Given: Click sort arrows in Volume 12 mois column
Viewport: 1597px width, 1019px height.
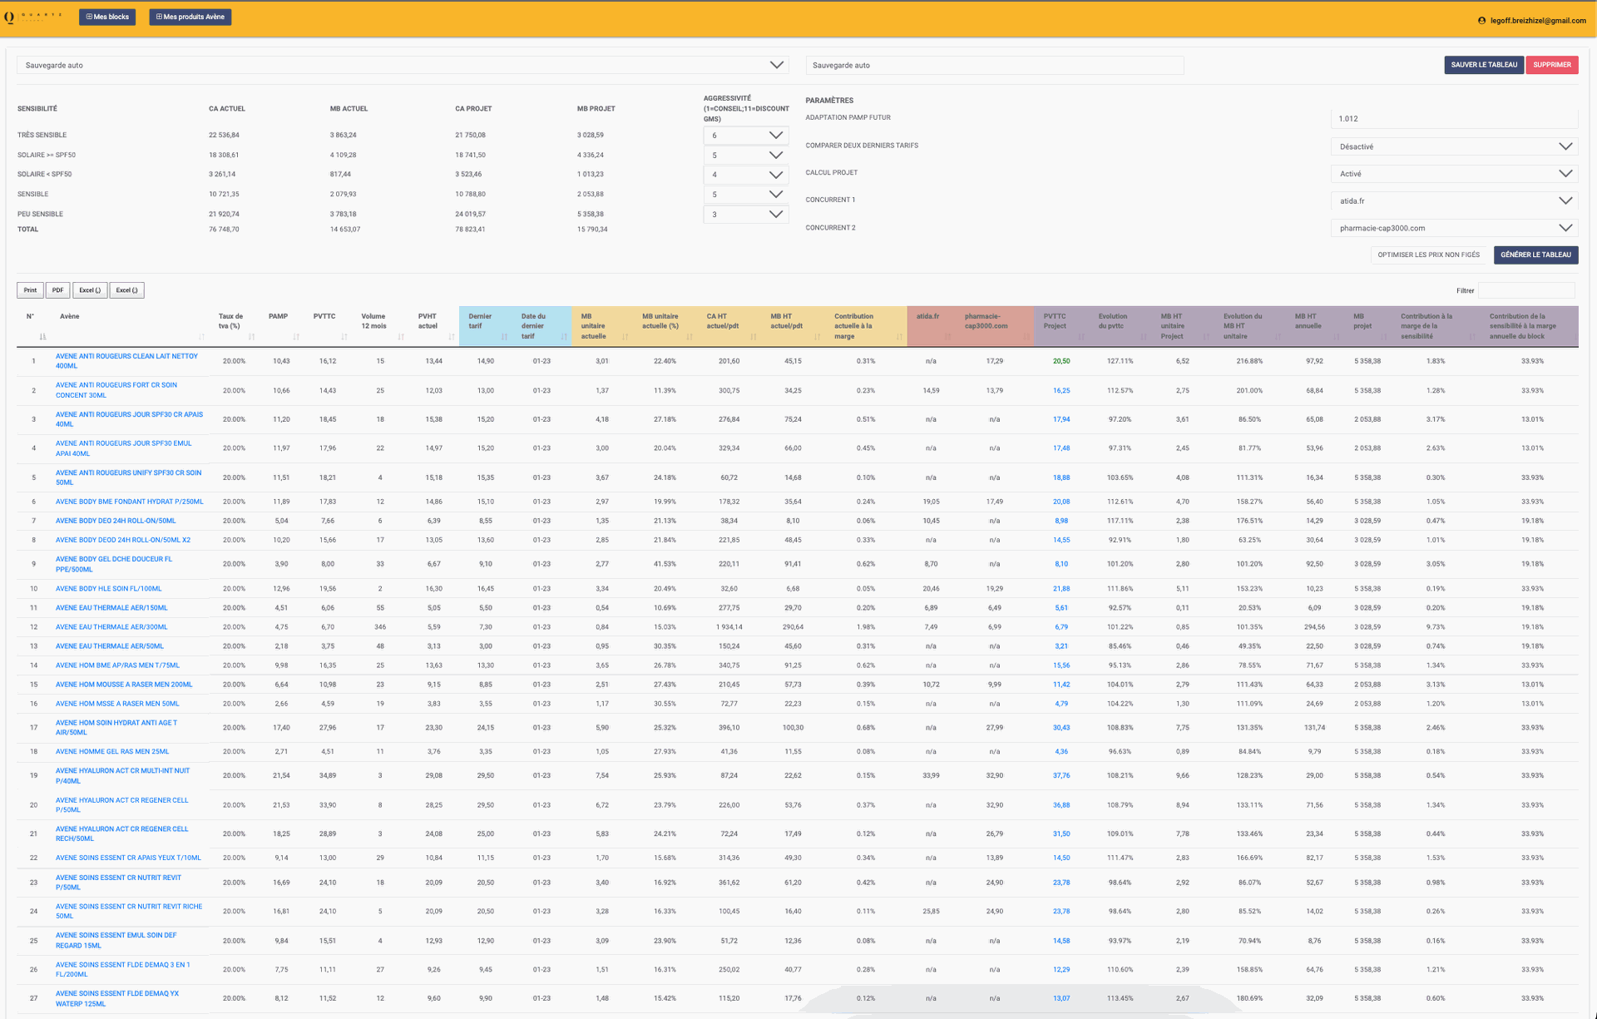Looking at the screenshot, I should pyautogui.click(x=401, y=336).
